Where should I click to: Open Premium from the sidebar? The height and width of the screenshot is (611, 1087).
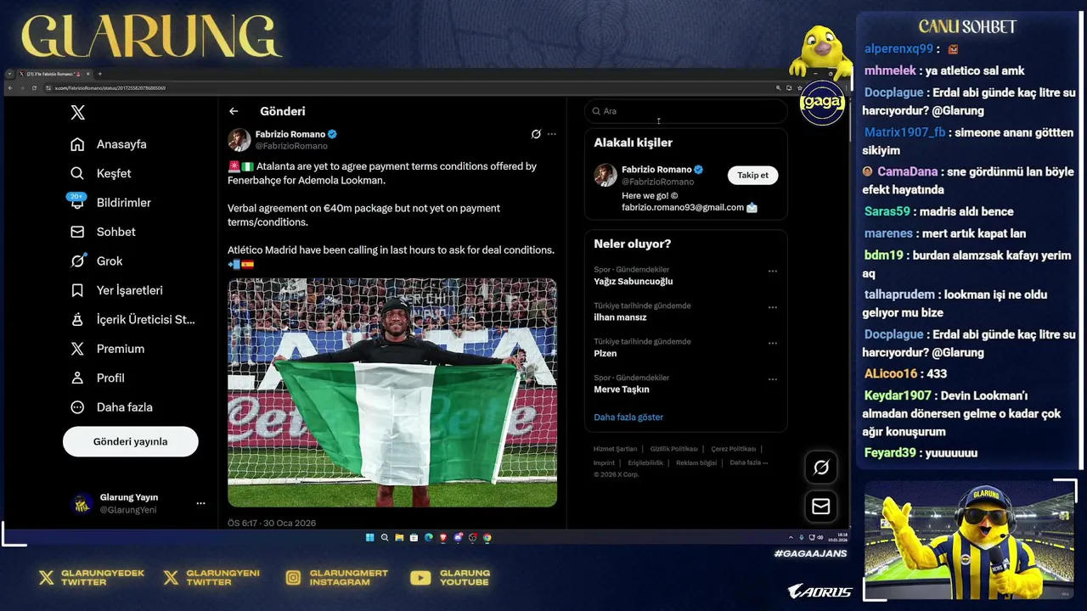point(107,349)
